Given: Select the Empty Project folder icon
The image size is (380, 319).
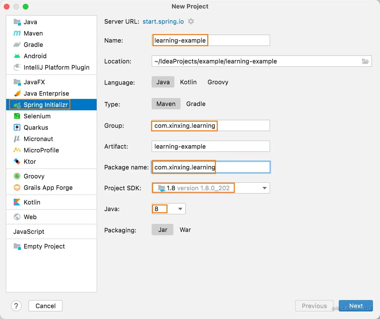Looking at the screenshot, I should point(17,246).
